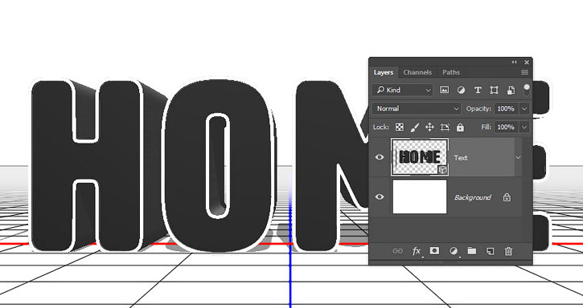Filter for type layers
The height and width of the screenshot is (308, 583).
coord(478,90)
